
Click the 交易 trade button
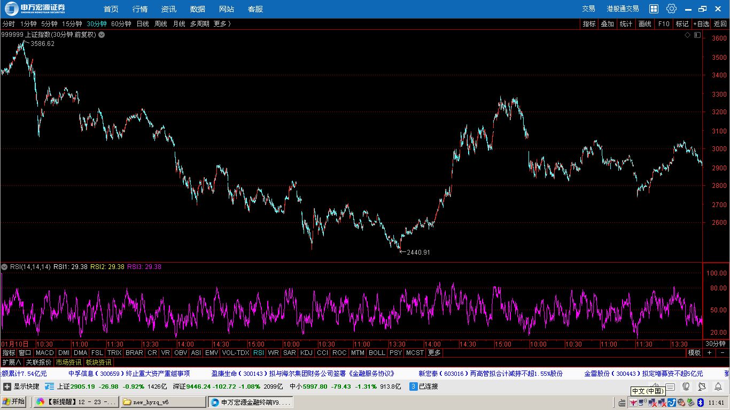point(588,9)
